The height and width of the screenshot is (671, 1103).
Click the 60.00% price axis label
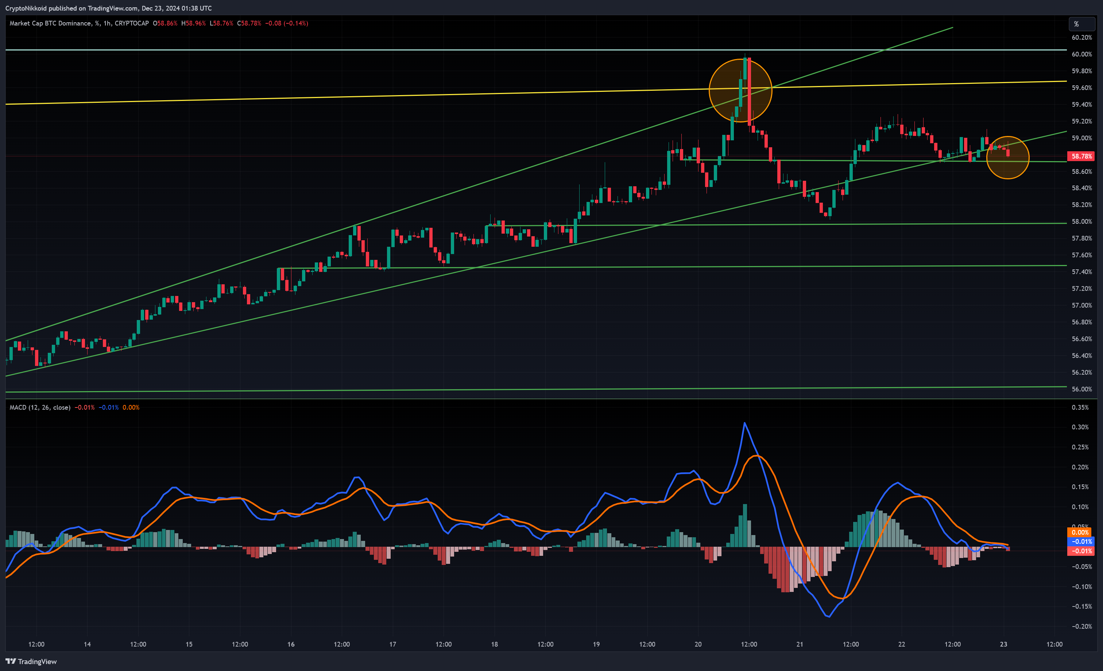click(1081, 54)
